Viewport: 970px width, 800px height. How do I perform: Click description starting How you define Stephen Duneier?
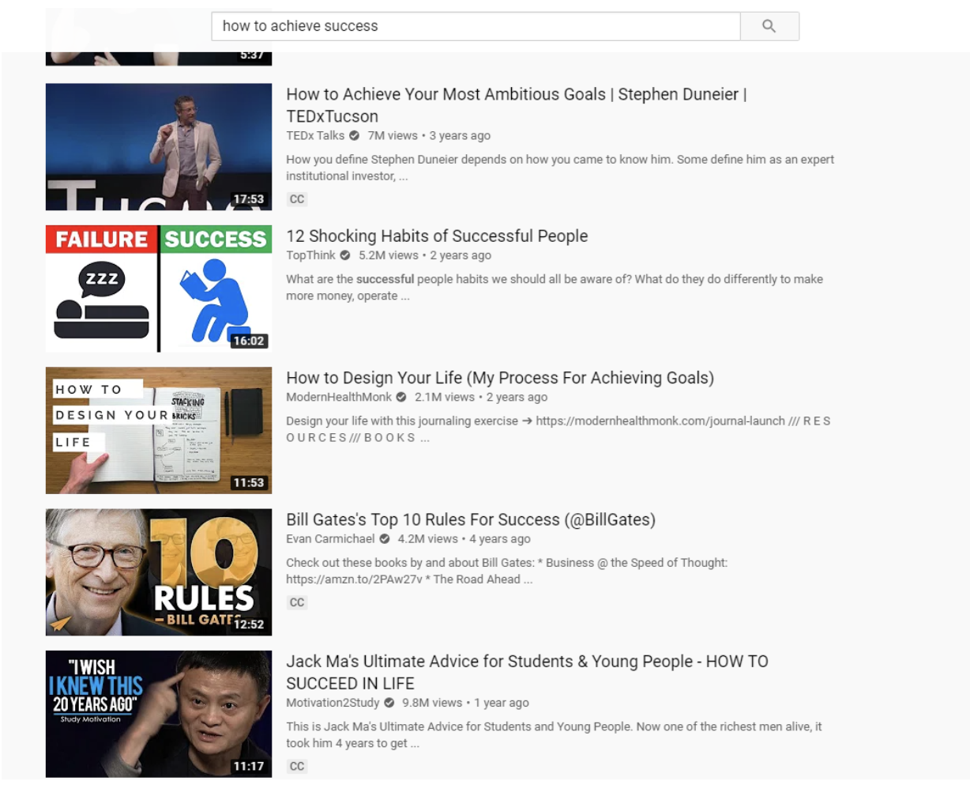pos(560,168)
